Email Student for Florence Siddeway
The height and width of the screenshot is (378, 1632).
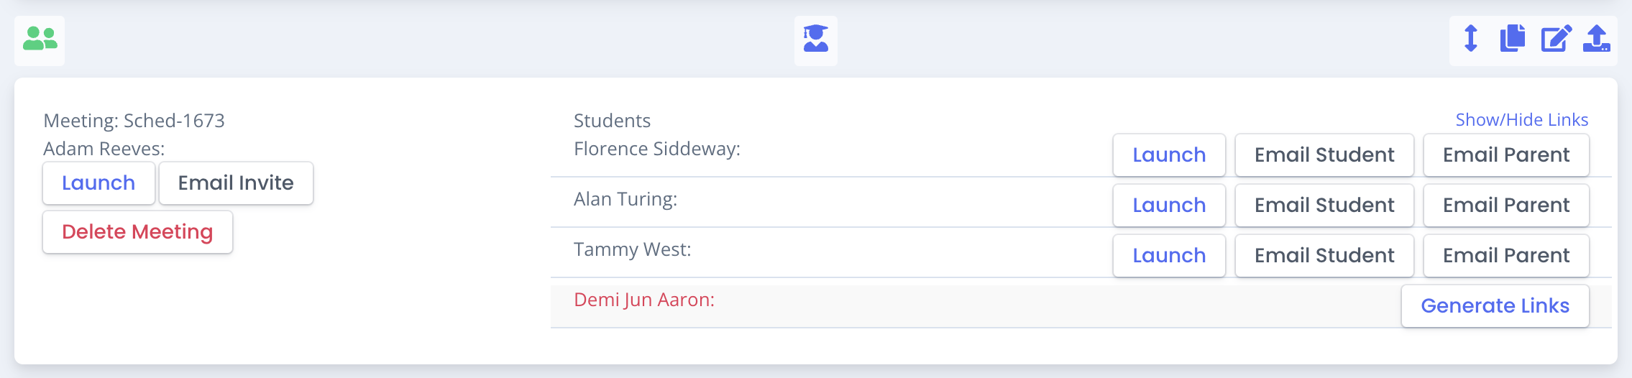pos(1324,155)
